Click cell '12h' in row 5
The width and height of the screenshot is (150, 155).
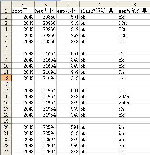134,35
